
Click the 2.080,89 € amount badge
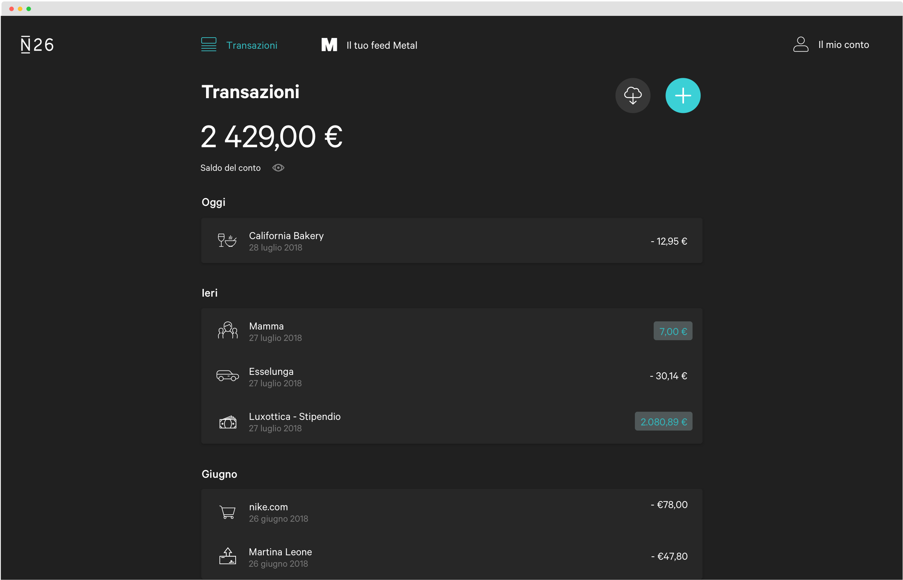click(663, 421)
